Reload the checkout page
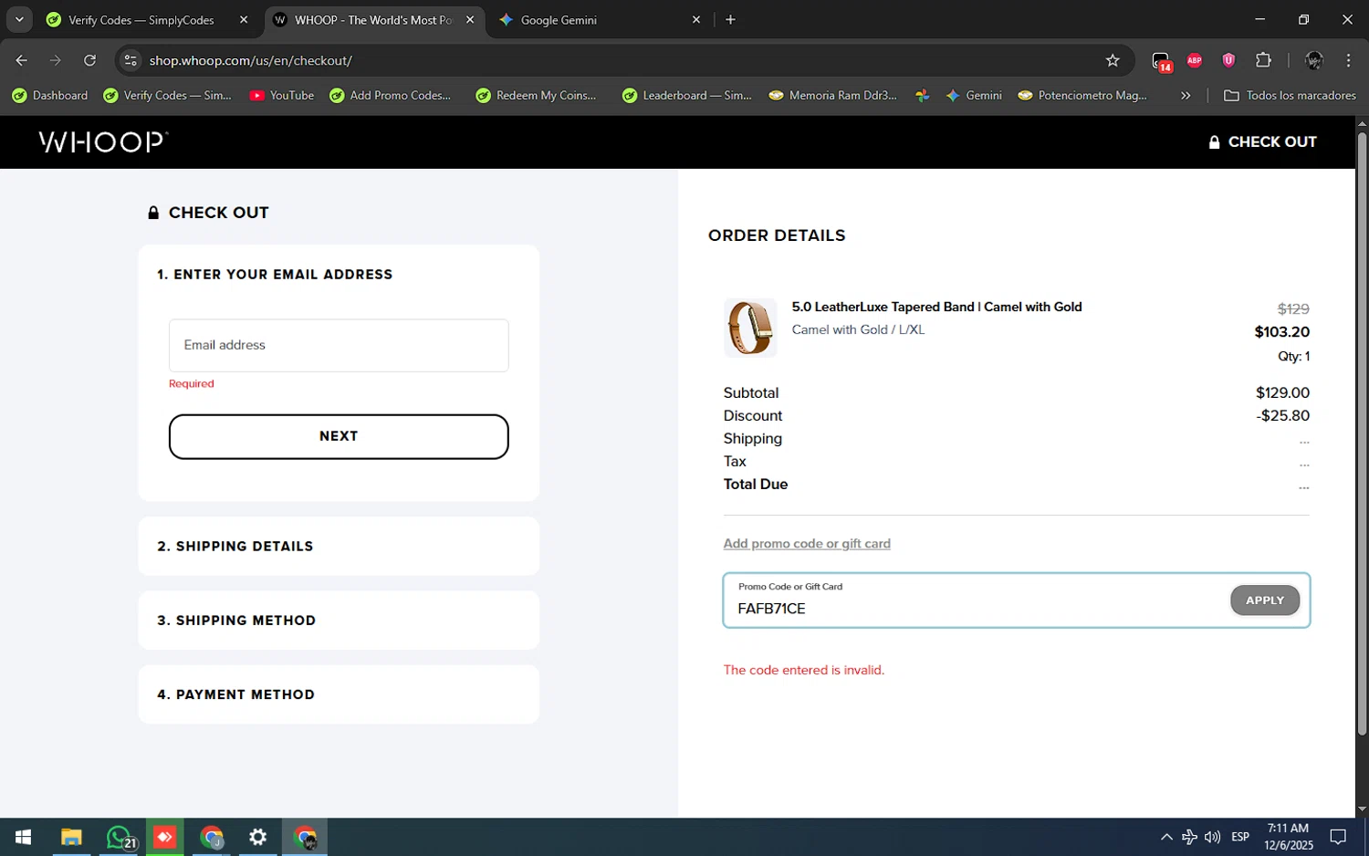The image size is (1369, 856). click(x=89, y=60)
